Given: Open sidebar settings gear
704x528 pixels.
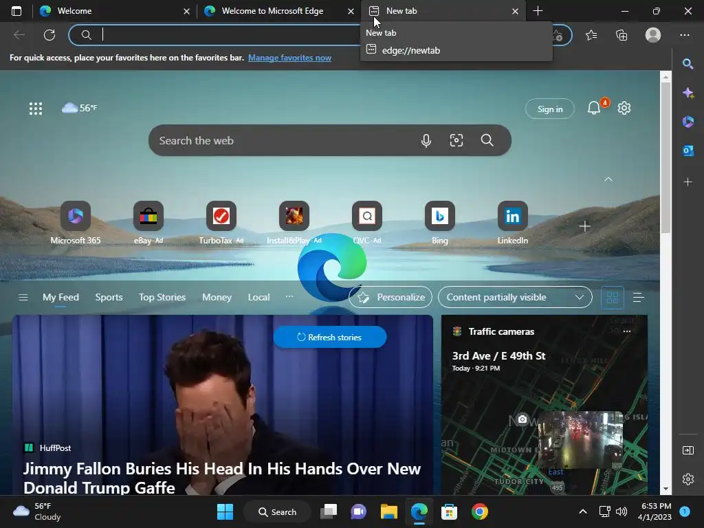Looking at the screenshot, I should click(687, 479).
